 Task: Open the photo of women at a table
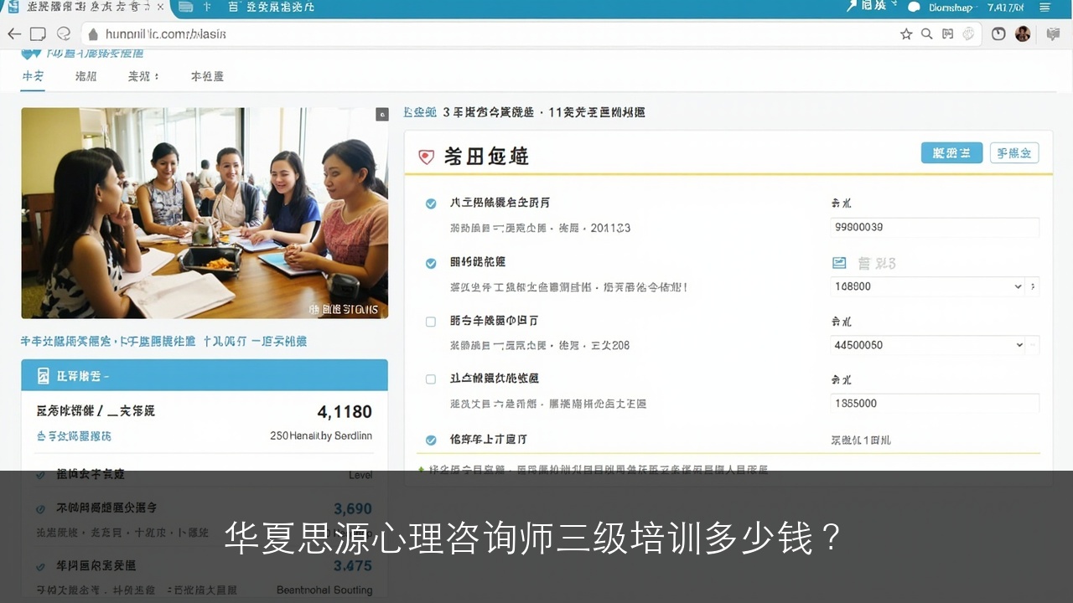click(x=205, y=213)
